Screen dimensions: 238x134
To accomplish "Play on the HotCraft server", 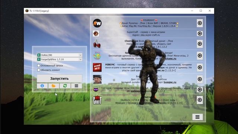I will click(200, 100).
